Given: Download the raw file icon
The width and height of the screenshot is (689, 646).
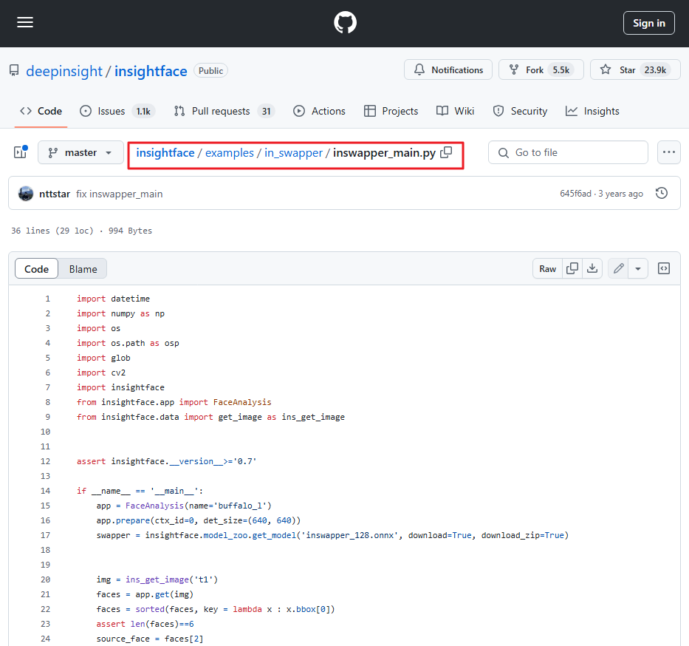Looking at the screenshot, I should click(x=592, y=269).
